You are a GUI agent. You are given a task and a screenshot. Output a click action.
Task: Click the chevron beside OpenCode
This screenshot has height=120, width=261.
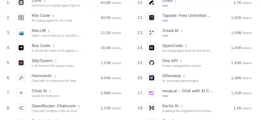tap(186, 46)
